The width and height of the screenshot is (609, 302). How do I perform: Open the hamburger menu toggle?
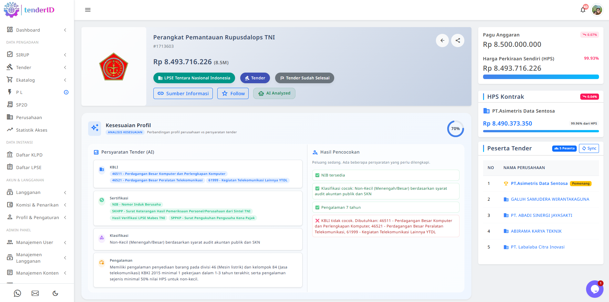(88, 10)
